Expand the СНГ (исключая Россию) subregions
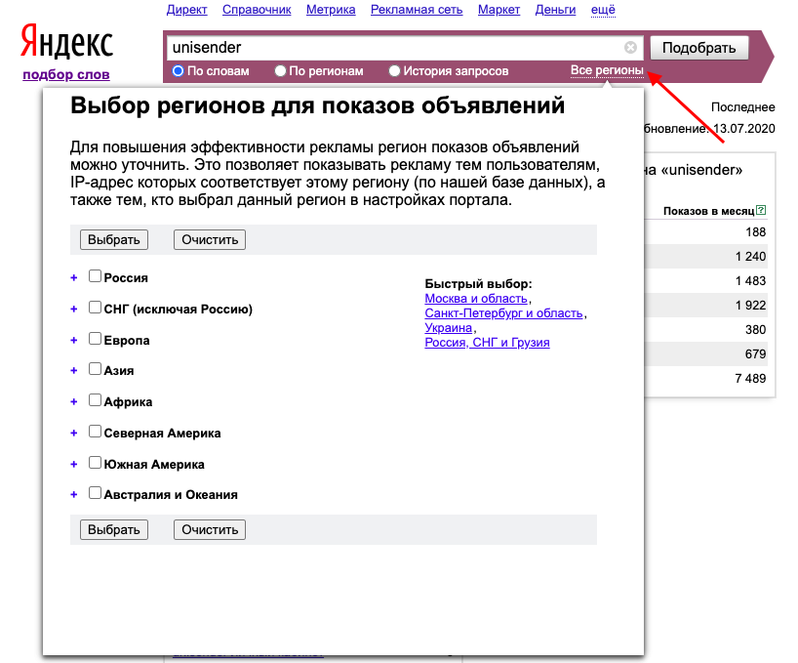Viewport: 798px width, 663px height. [74, 310]
